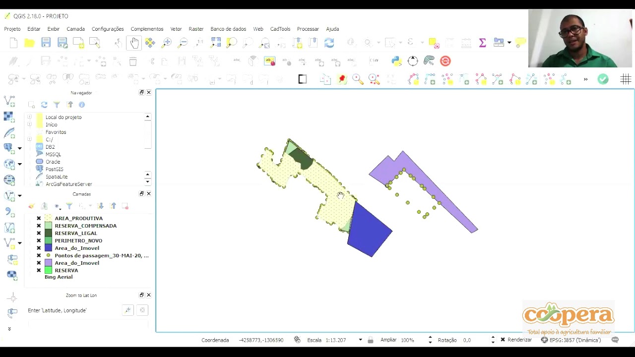Click the Add PostGIS Layer elephant icon
Image resolution: width=635 pixels, height=357 pixels.
pos(8,148)
